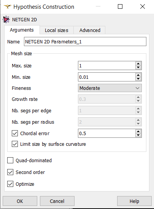
Task: Increase Min. size with the up arrow
Action: pos(138,75)
